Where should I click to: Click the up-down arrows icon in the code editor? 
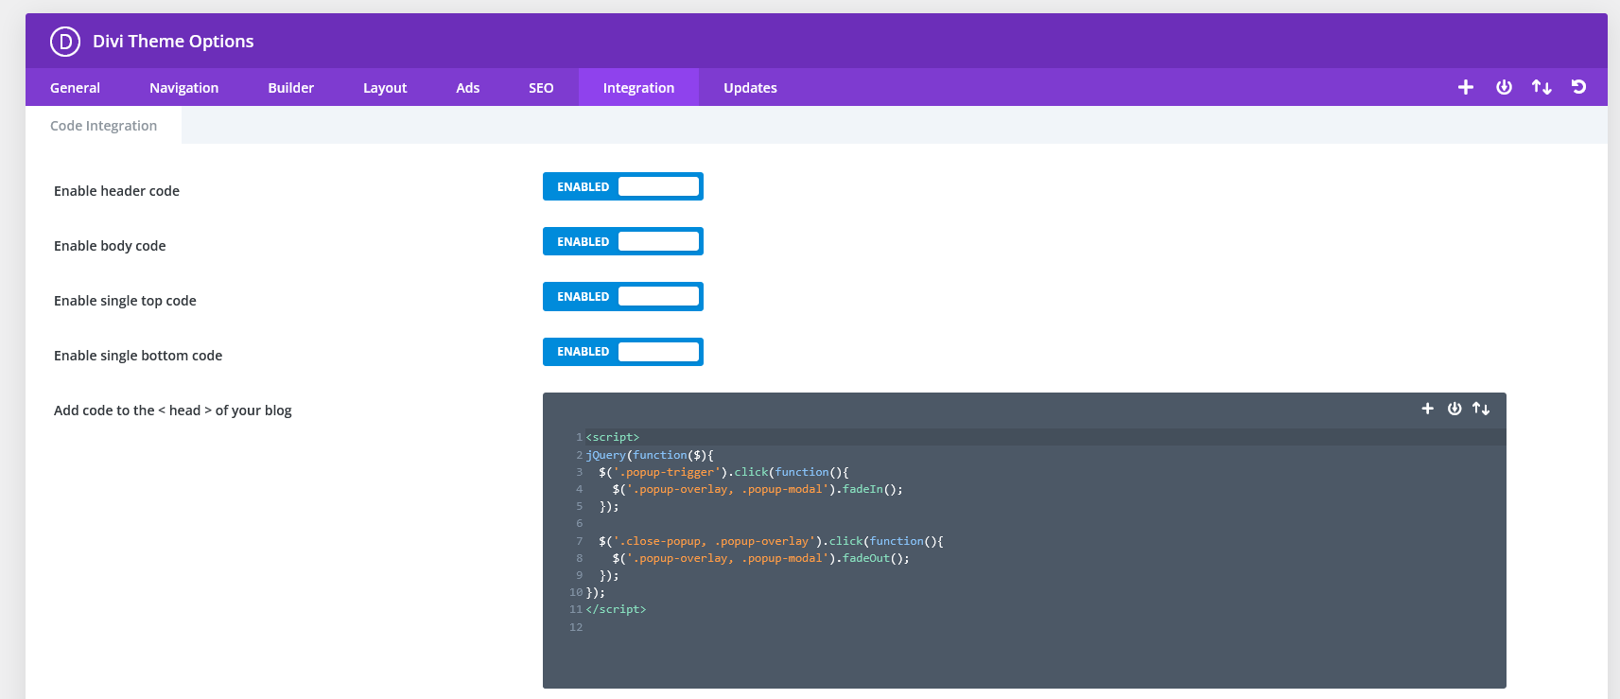[x=1481, y=409]
